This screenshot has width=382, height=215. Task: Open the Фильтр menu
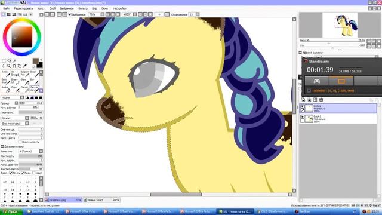pos(83,8)
